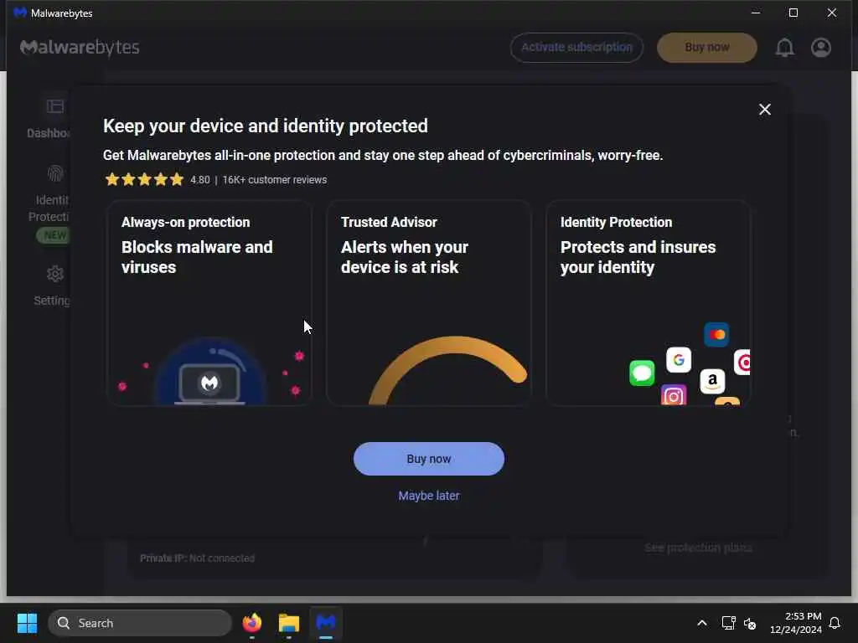Open the Dashboard sidebar icon
Screen dimensions: 858x643
point(54,106)
